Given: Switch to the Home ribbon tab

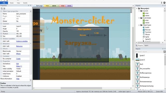Looking at the screenshot, I should pyautogui.click(x=11, y=3).
